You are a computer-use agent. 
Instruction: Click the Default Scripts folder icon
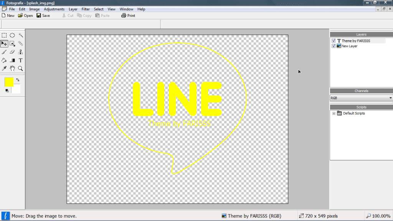pos(339,113)
